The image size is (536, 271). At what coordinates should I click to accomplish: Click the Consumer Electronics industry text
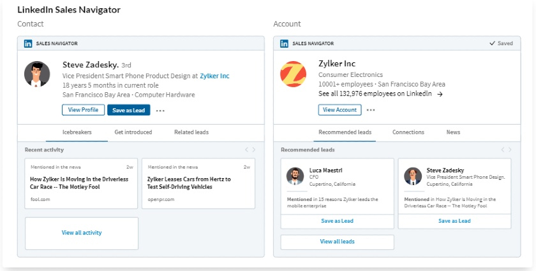point(350,75)
